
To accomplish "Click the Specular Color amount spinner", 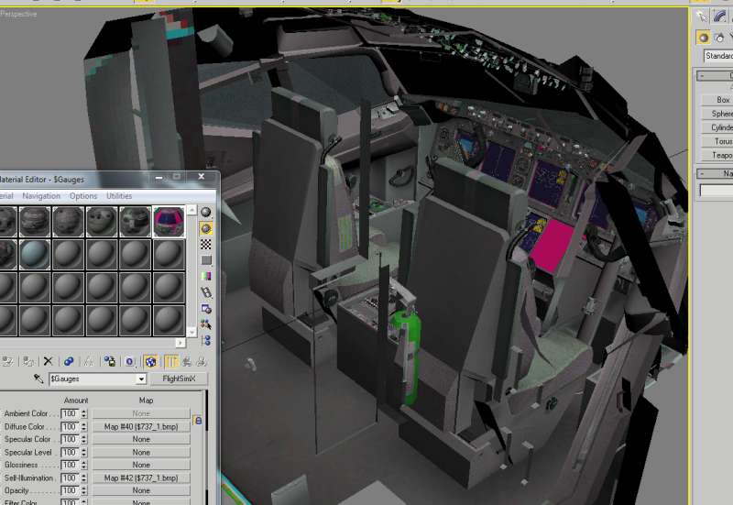I will (83, 440).
